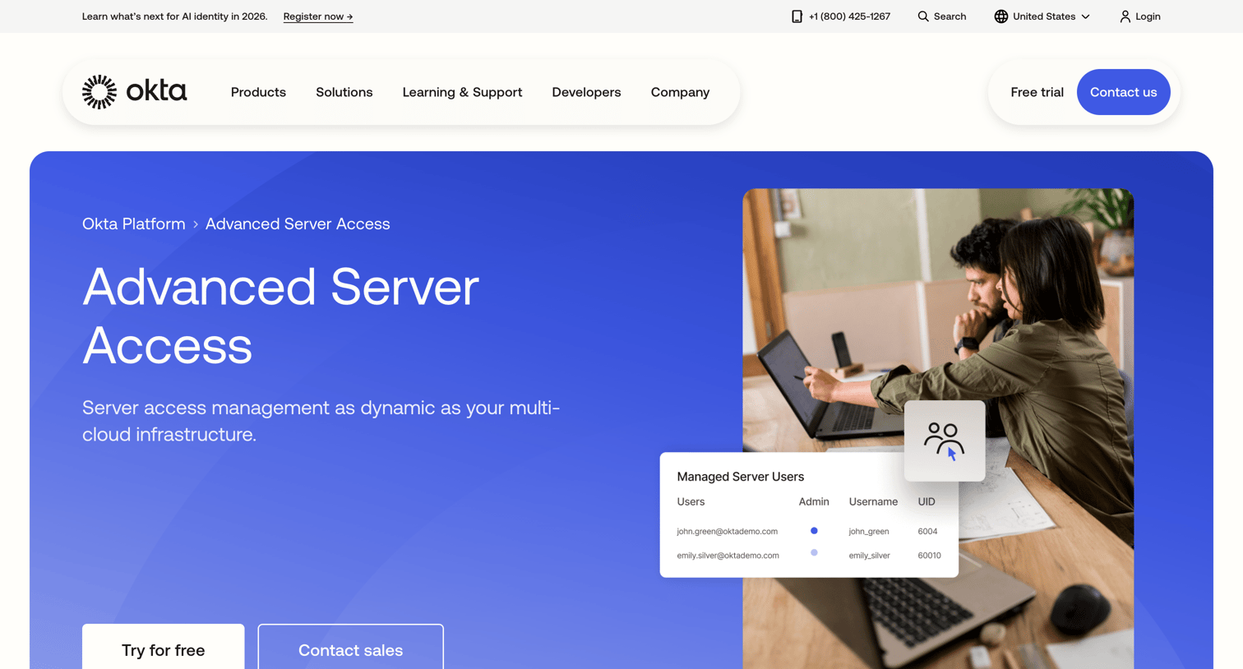
Task: Click the +1 (800) 425-1267 phone number
Action: 849,16
